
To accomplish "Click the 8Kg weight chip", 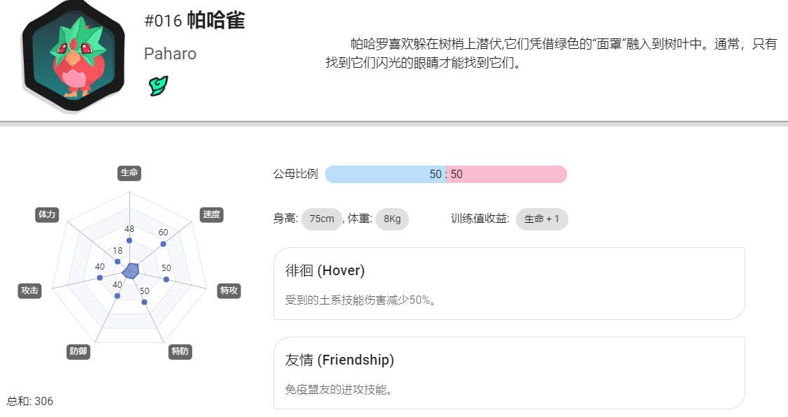I will [x=392, y=219].
